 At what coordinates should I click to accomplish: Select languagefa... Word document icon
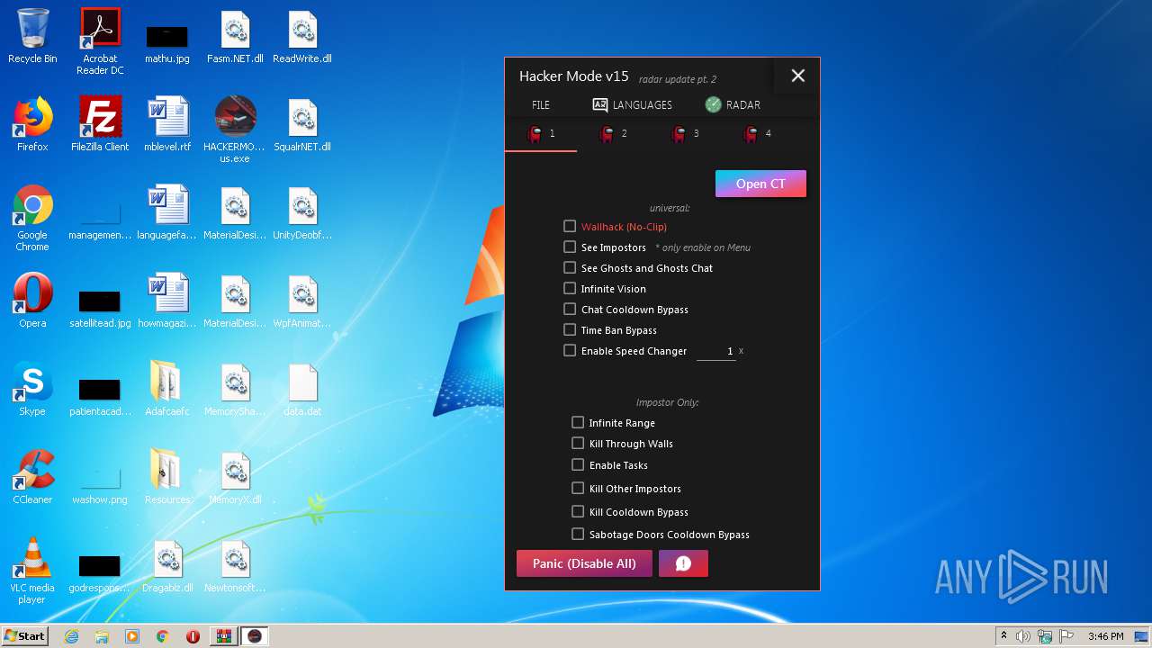coord(167,212)
